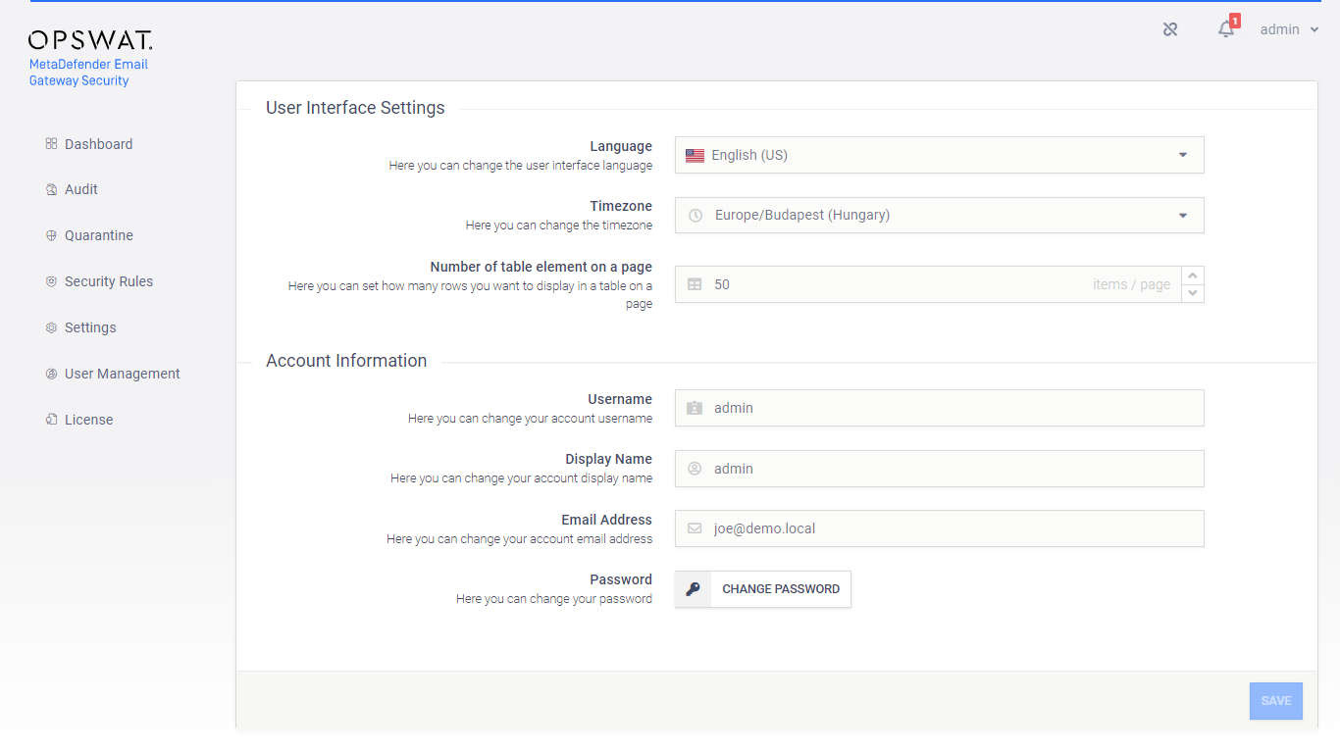Click the Settings gear icon
This screenshot has height=753, width=1340.
coord(51,327)
